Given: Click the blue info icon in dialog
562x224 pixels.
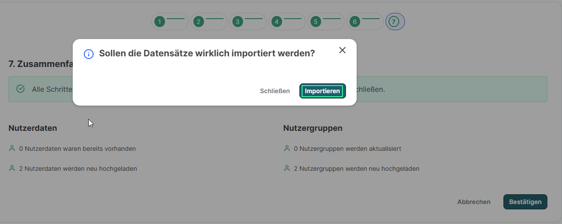Looking at the screenshot, I should click(x=89, y=54).
